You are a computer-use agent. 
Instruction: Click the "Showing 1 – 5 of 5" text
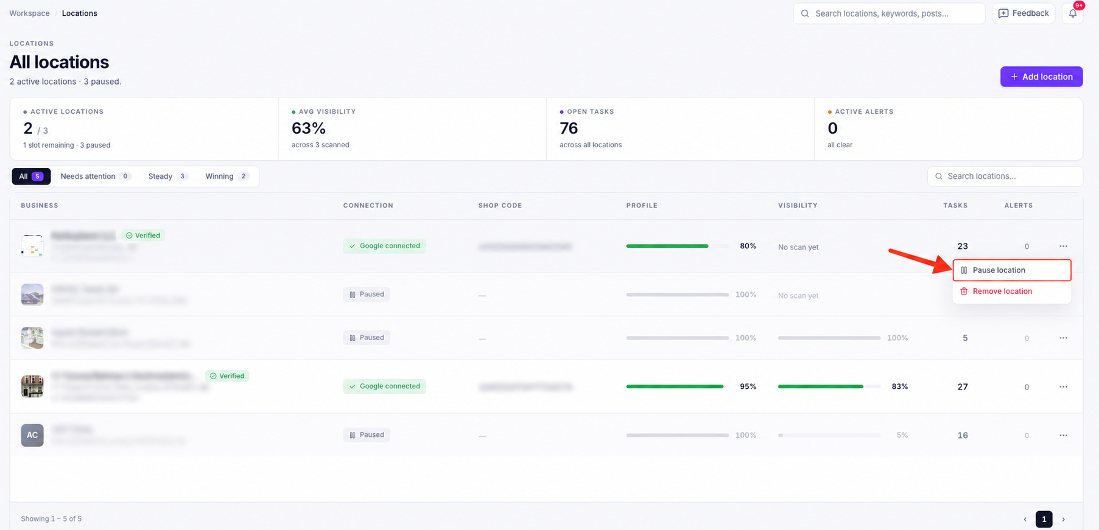[51, 519]
